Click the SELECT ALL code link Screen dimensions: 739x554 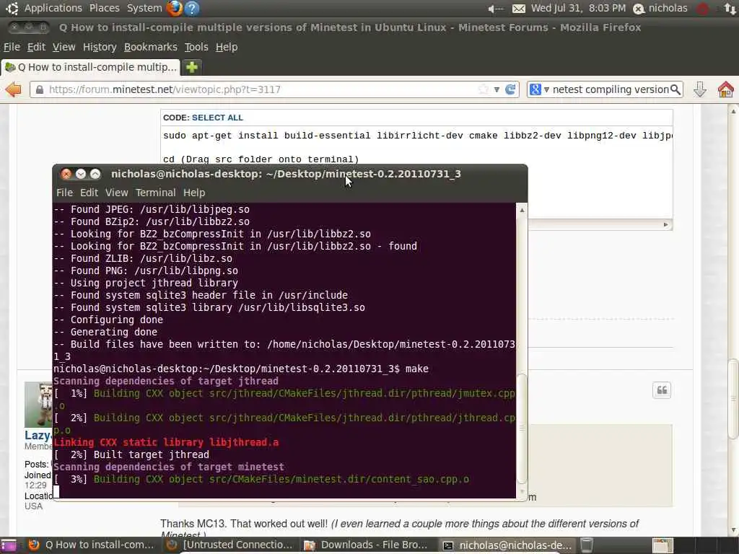pos(217,118)
